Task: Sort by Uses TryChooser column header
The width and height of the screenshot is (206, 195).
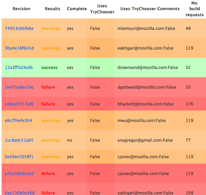Action: (x=102, y=9)
